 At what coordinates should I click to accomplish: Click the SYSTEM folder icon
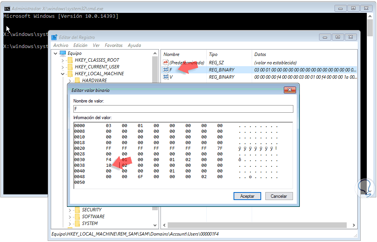click(x=78, y=223)
